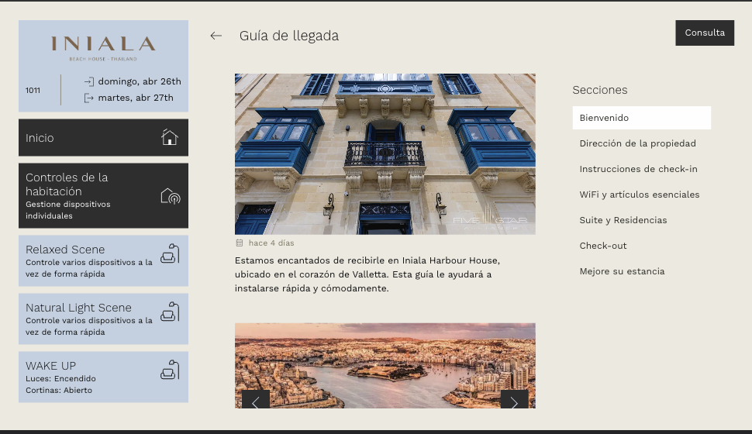
Task: Click the check-out arrow icon beside martes
Action: (x=88, y=98)
